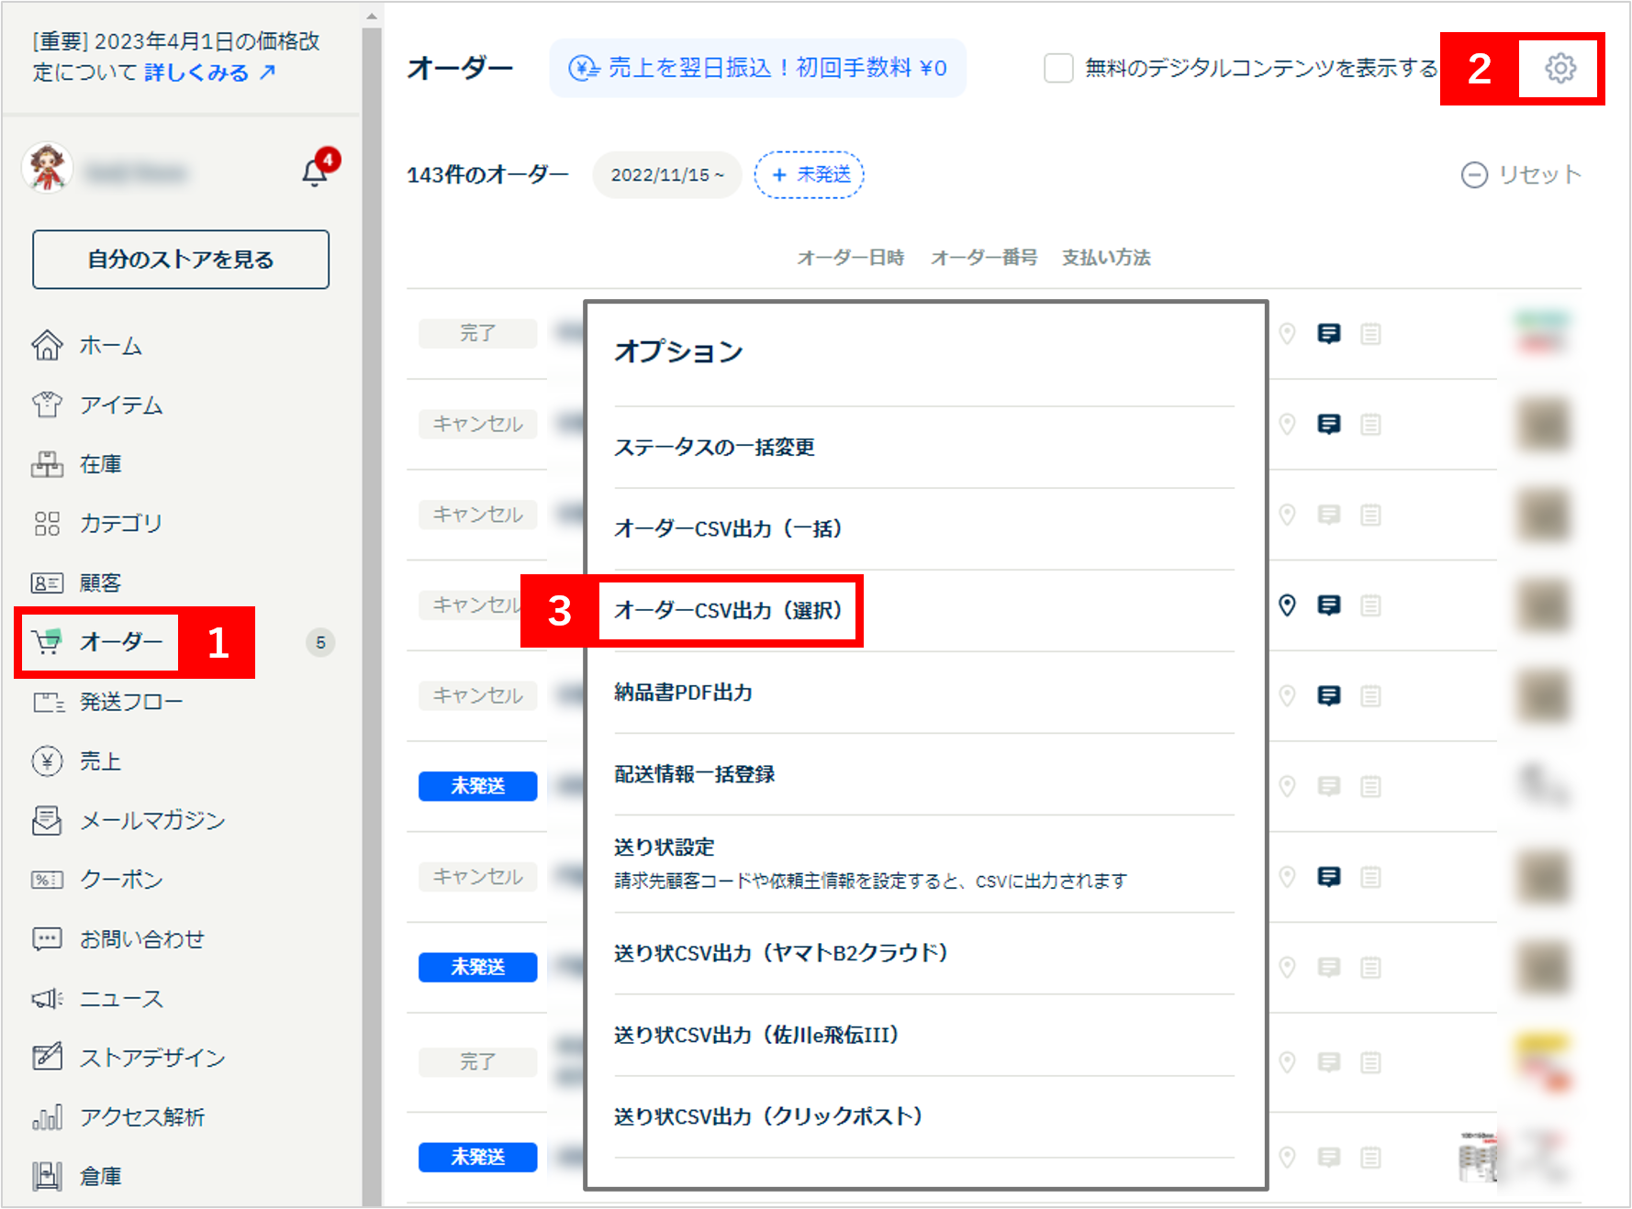This screenshot has height=1209, width=1632.
Task: Open アイテム via its shirt icon
Action: click(x=47, y=405)
